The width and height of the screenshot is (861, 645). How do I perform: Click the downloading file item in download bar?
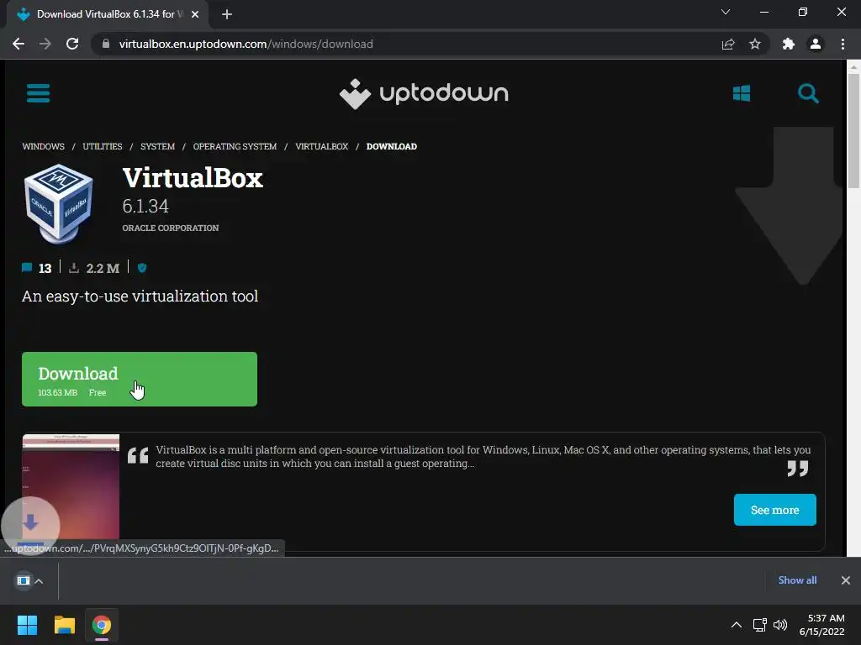click(23, 580)
